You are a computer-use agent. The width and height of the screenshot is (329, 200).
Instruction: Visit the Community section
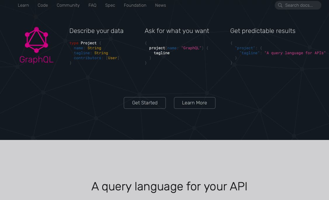(68, 5)
